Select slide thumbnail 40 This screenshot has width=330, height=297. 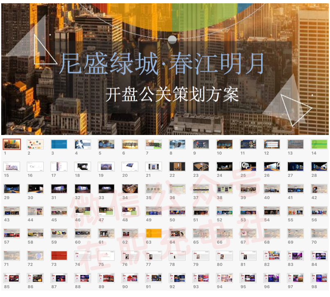point(272,189)
